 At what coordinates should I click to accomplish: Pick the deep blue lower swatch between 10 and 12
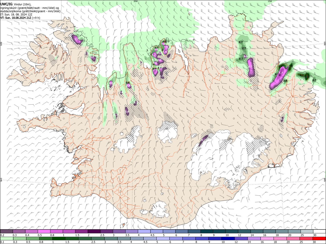228,239
